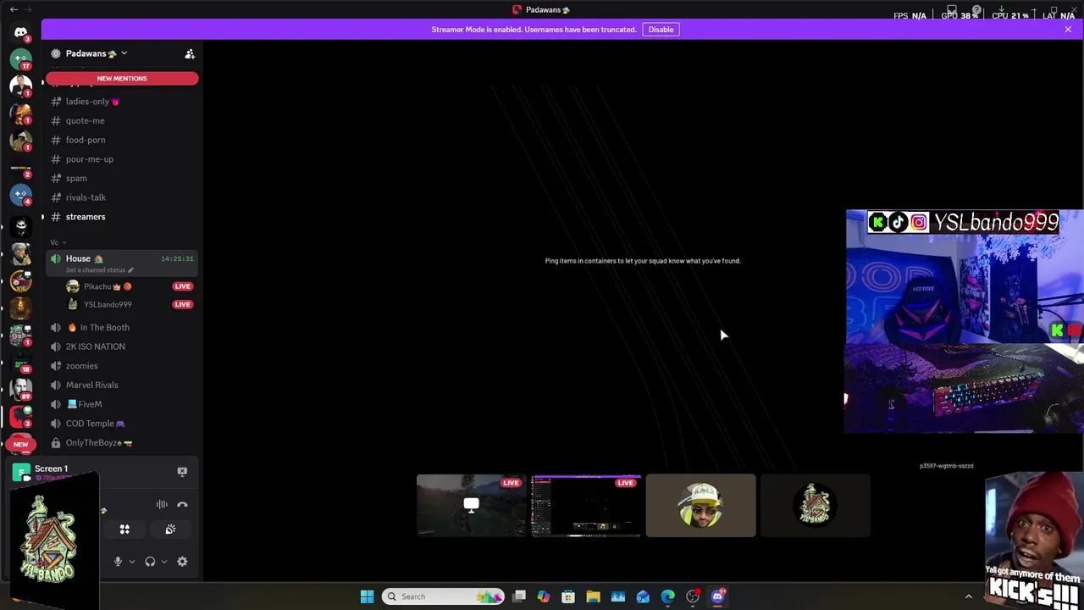Click the red NEW pill in server list
Viewport: 1084px width, 610px height.
[x=20, y=444]
